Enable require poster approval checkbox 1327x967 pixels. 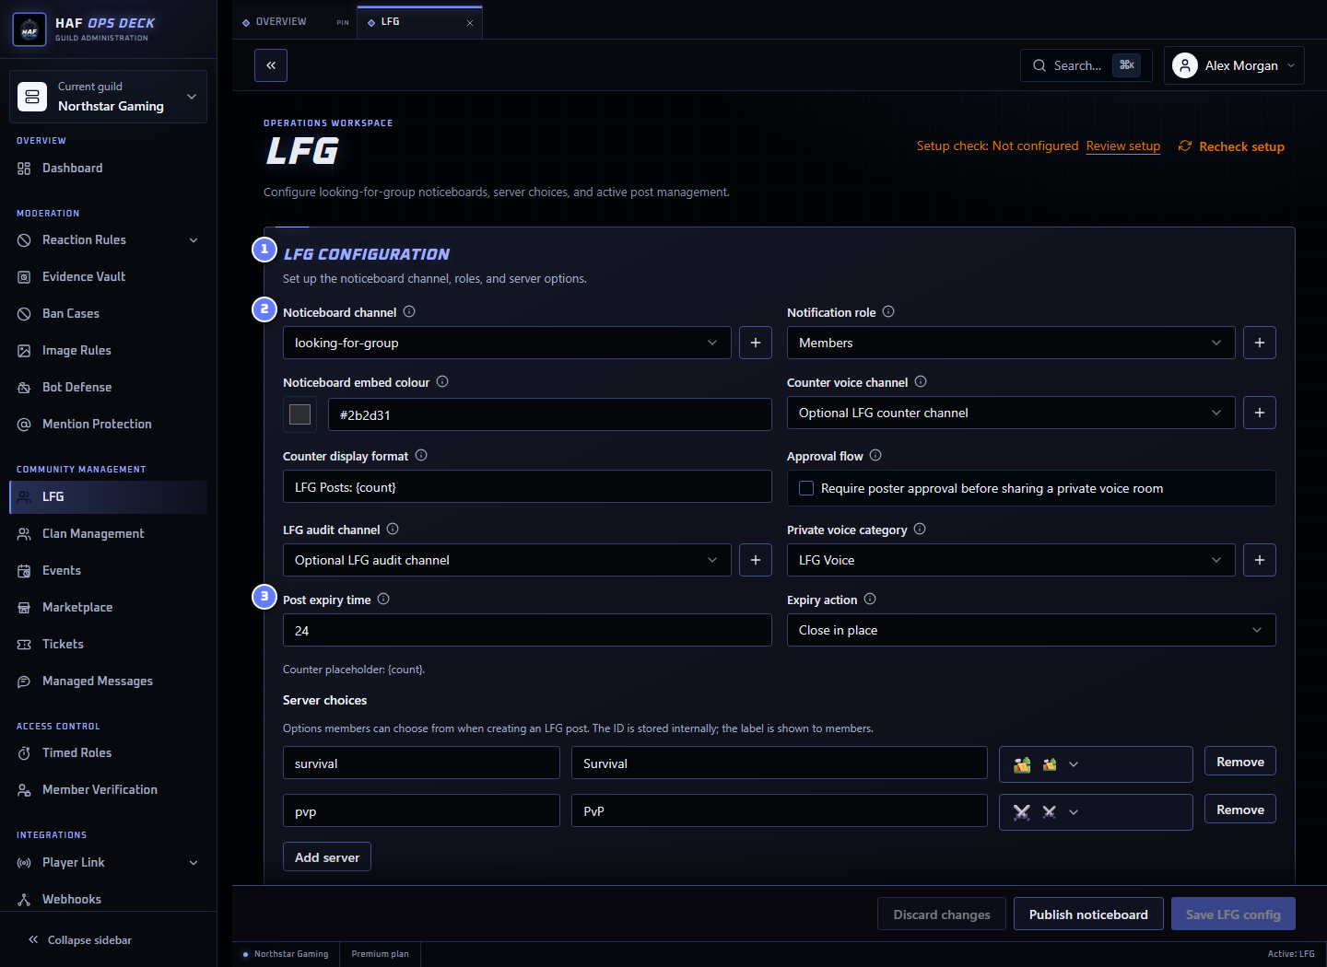click(x=806, y=488)
